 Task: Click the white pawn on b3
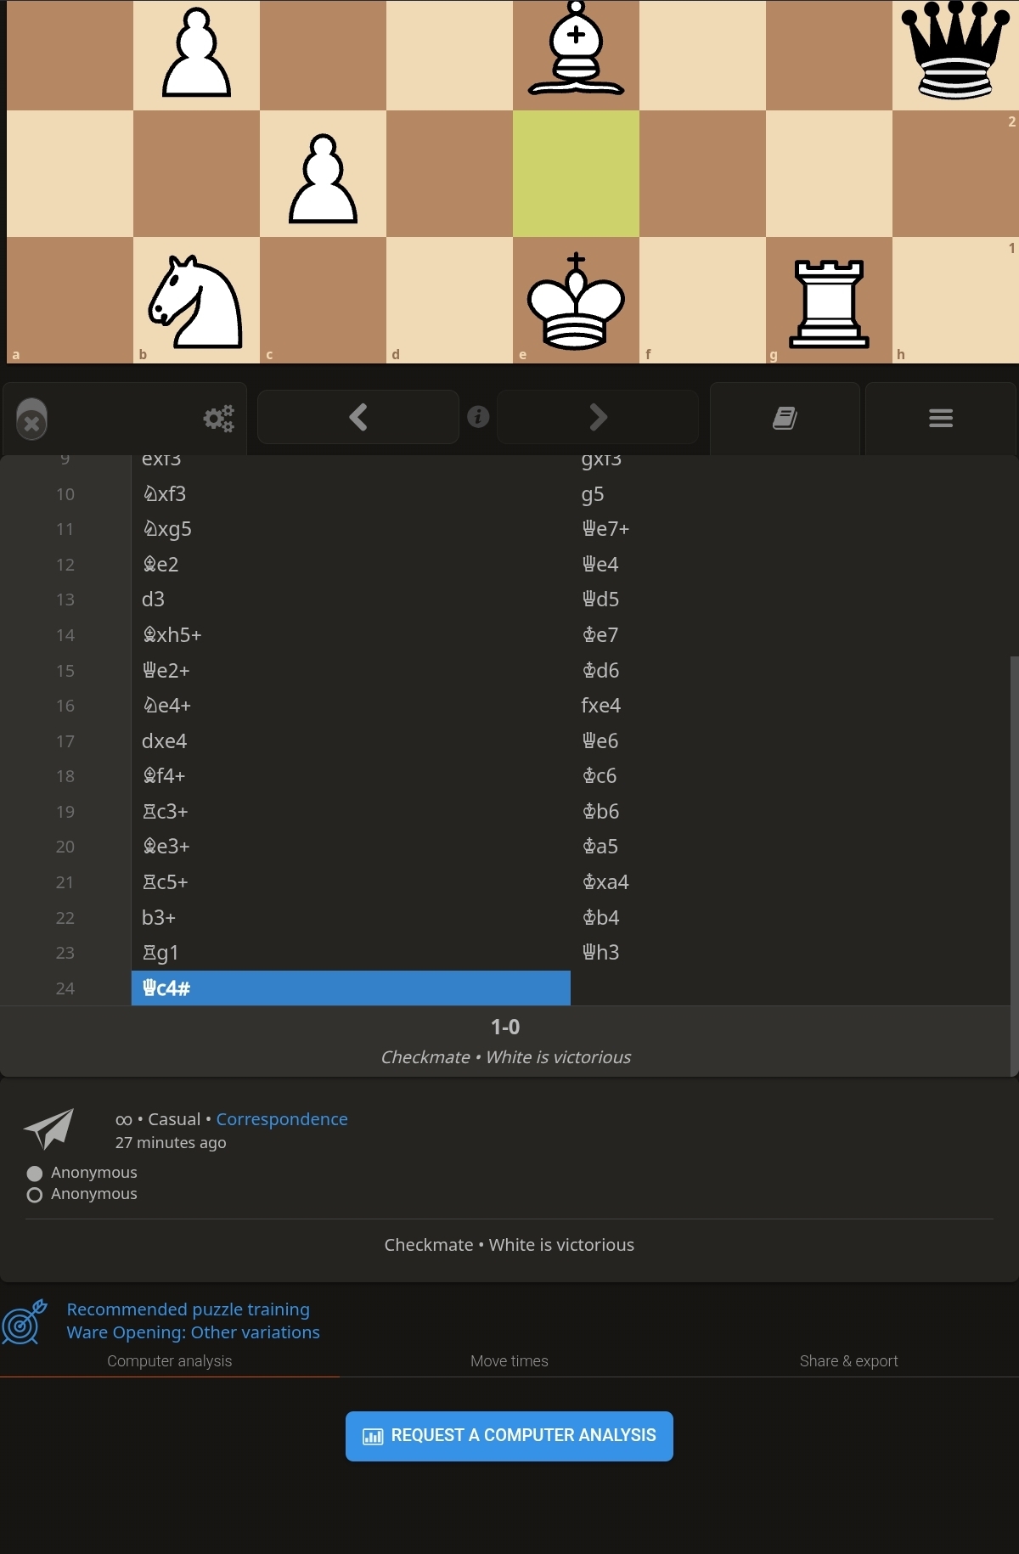pyautogui.click(x=196, y=52)
